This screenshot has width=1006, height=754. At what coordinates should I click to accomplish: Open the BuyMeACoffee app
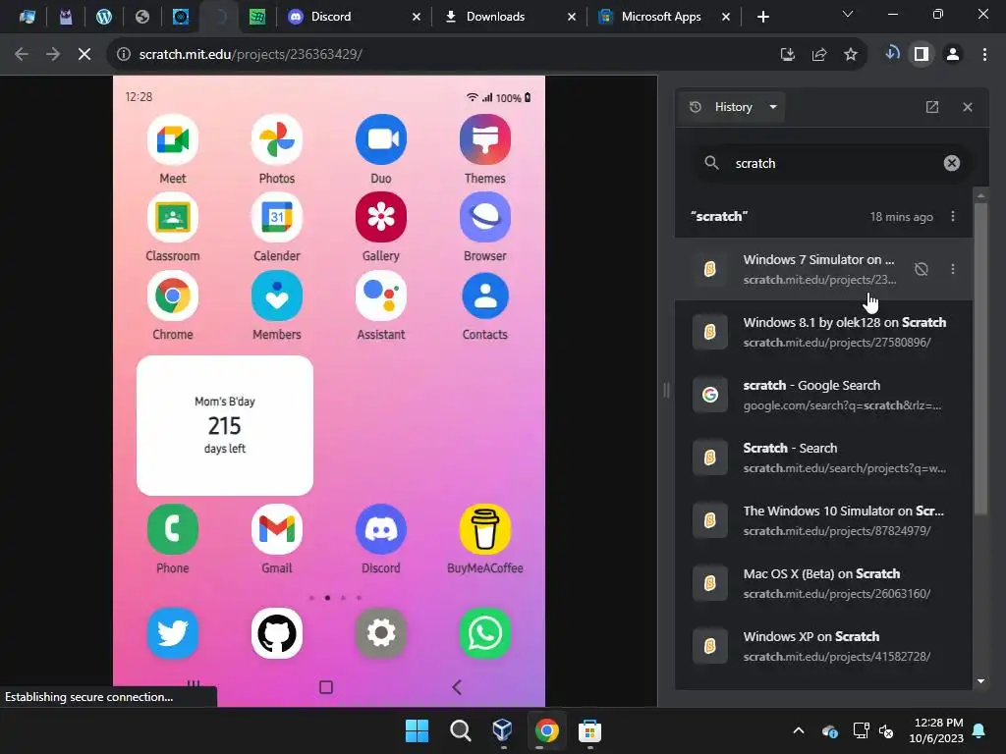click(485, 529)
